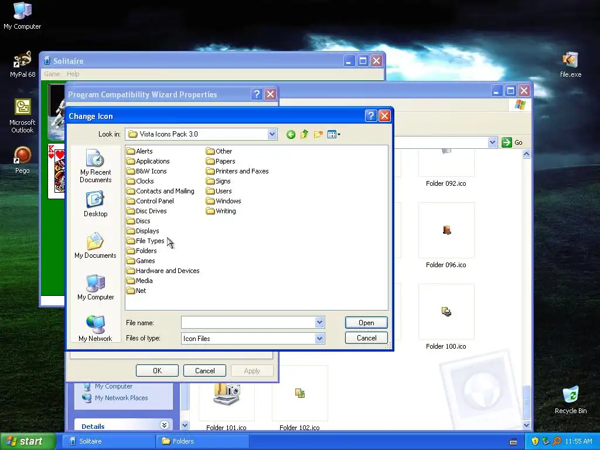Switch to Solitaire taskbar button

[108, 441]
